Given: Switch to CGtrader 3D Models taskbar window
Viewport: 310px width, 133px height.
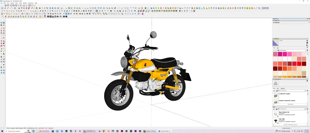Looking at the screenshot, I should coord(150,131).
